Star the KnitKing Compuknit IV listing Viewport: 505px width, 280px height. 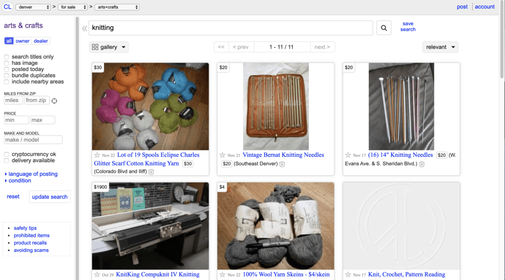tap(97, 275)
